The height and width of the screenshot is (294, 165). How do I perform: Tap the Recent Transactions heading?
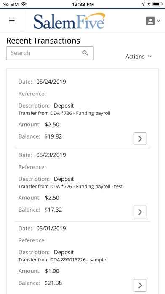click(x=43, y=41)
